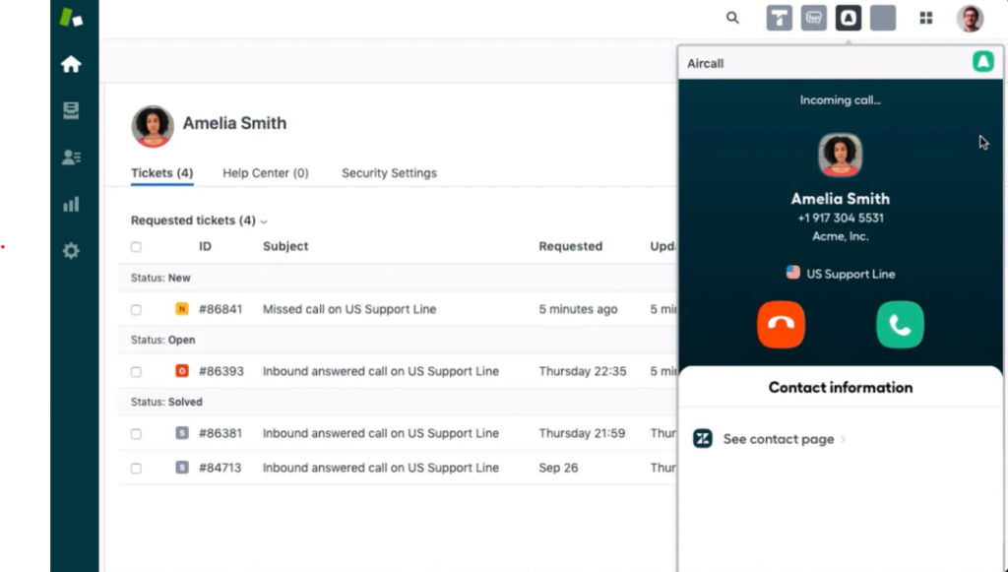Open the Thursday 21:59 inbound call ticket subject
This screenshot has height=572, width=1008.
click(381, 433)
